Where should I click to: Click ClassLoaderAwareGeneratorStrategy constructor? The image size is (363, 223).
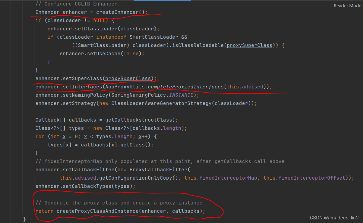[x=162, y=103]
